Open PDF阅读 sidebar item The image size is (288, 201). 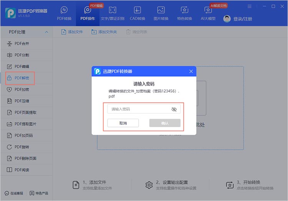(x=26, y=170)
